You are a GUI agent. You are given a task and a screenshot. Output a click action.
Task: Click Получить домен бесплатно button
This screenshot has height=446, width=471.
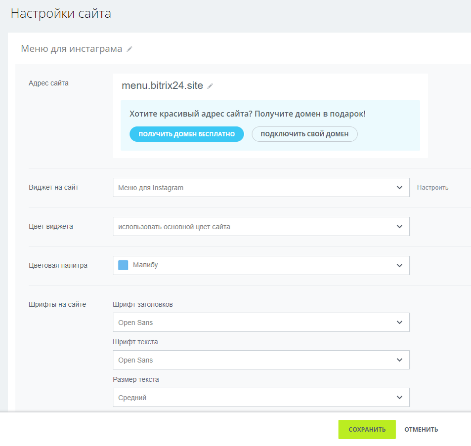[186, 134]
